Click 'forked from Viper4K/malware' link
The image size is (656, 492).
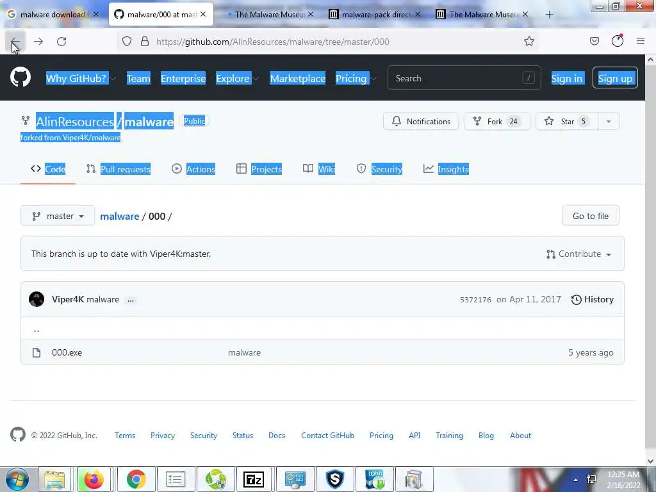[70, 137]
